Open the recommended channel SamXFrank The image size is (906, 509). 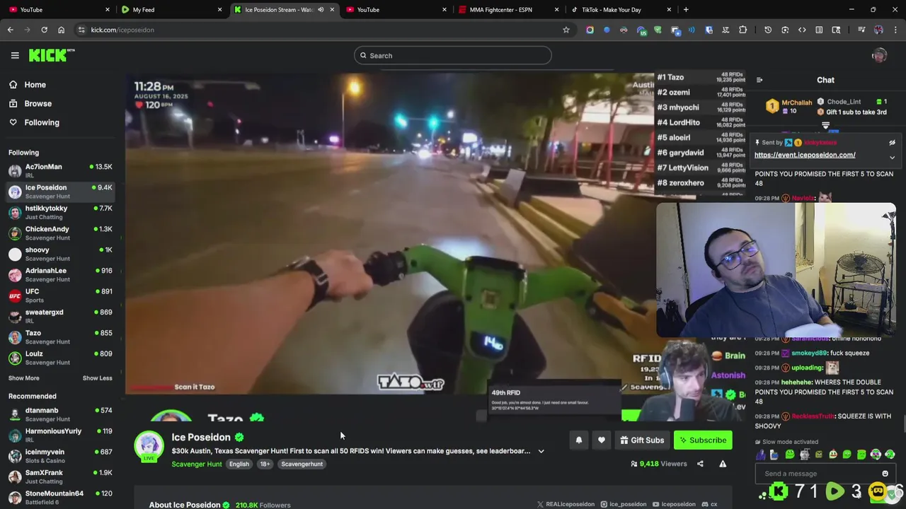click(x=59, y=476)
